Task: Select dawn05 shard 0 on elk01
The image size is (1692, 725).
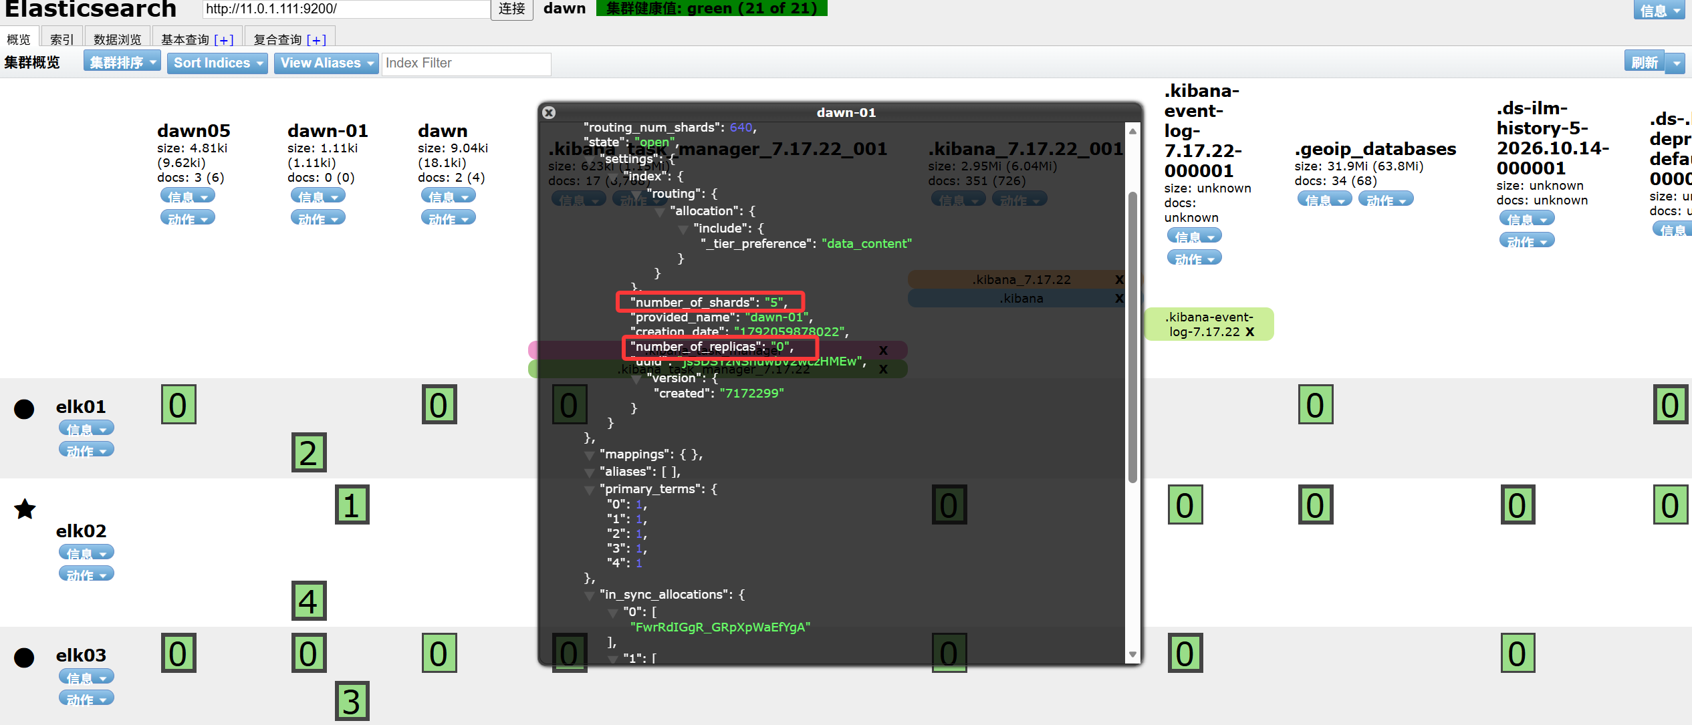Action: click(x=178, y=404)
